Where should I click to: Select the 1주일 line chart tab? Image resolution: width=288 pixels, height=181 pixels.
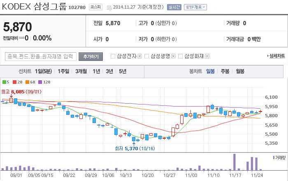(x=63, y=71)
